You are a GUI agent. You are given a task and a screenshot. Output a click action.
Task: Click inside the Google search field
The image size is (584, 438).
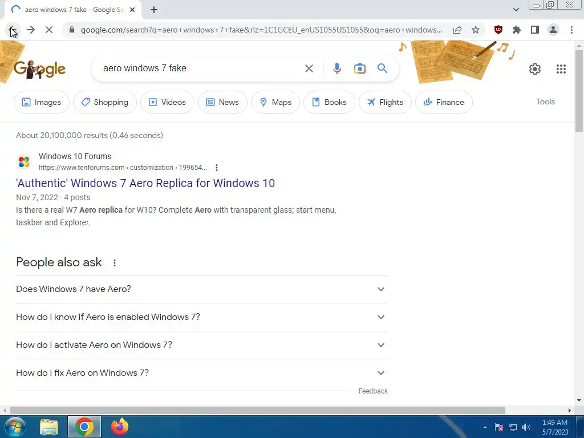[201, 68]
